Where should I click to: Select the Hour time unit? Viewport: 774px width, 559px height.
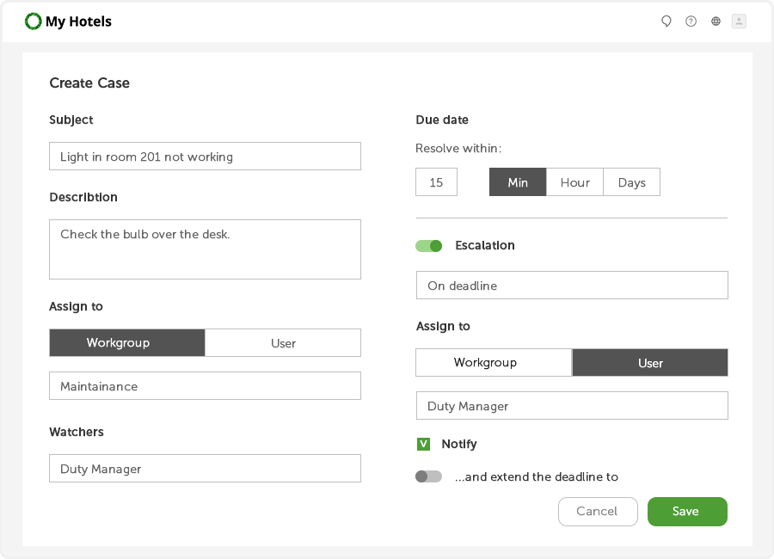(574, 182)
